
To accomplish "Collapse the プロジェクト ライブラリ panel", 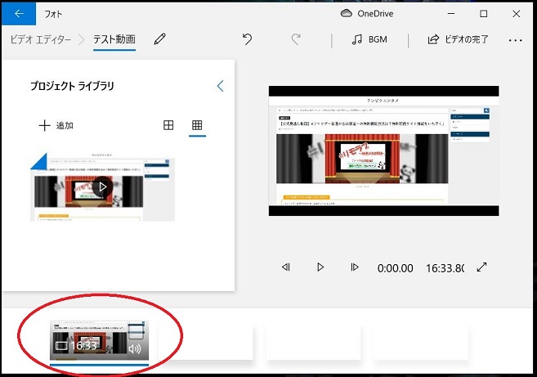I will 220,86.
